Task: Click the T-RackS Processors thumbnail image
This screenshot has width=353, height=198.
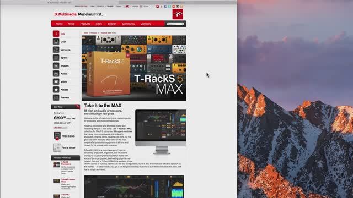Action: [56, 164]
